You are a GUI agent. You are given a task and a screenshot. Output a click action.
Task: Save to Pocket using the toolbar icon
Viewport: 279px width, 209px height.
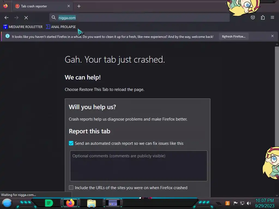[x=253, y=17]
